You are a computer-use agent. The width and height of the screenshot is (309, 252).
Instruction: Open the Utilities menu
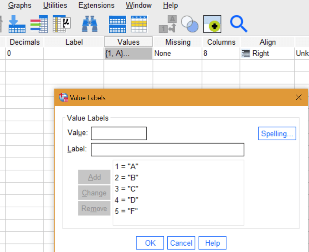55,6
